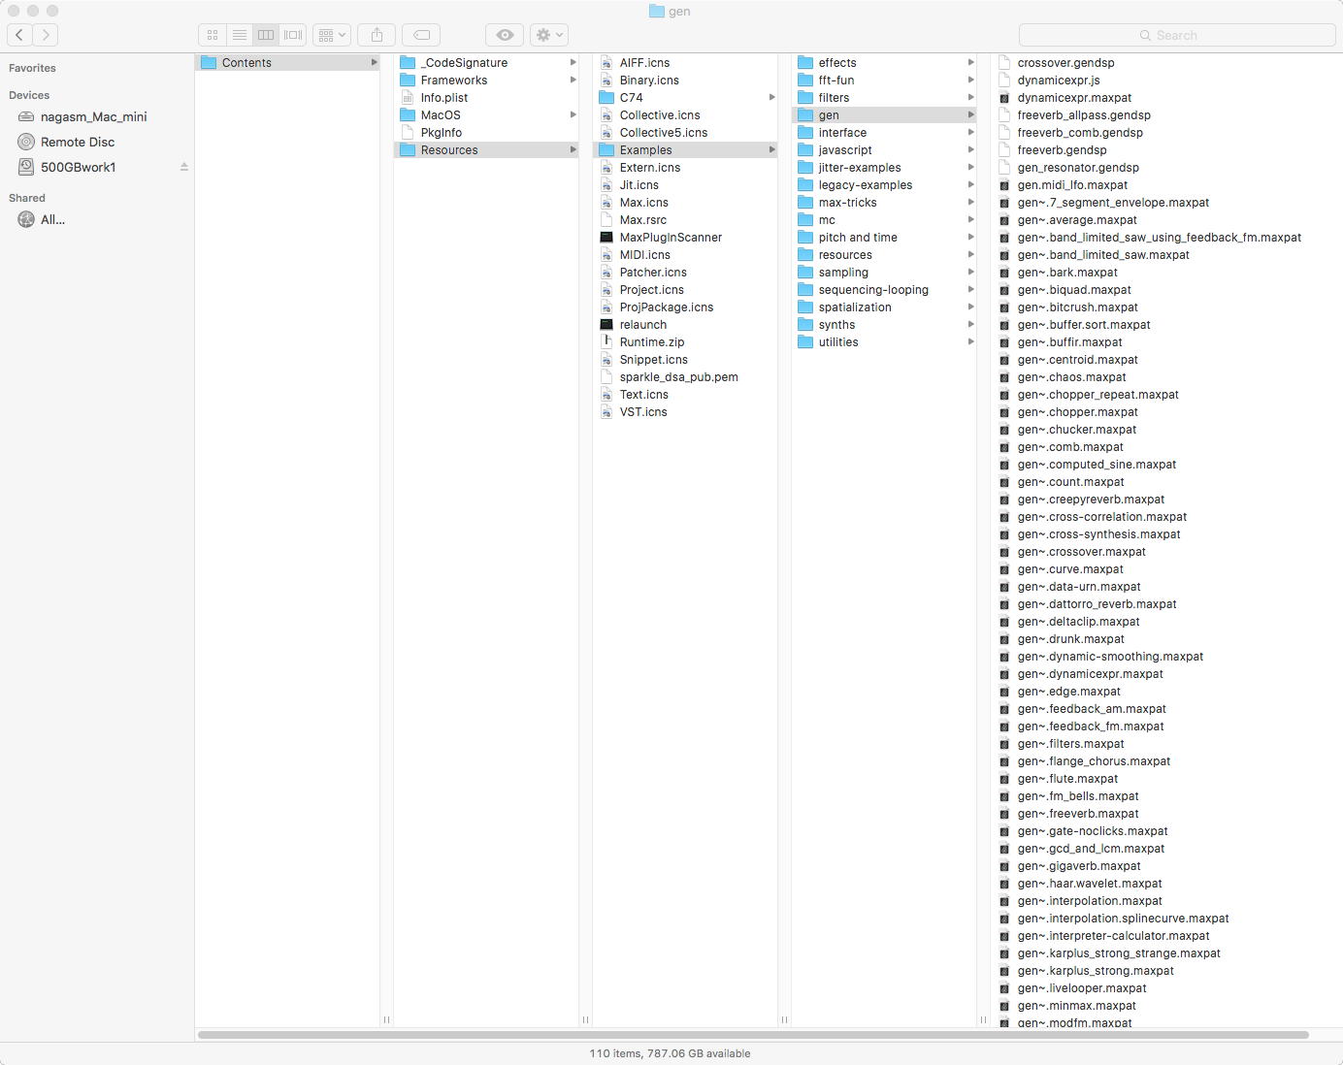Switch to icon view

[x=213, y=35]
